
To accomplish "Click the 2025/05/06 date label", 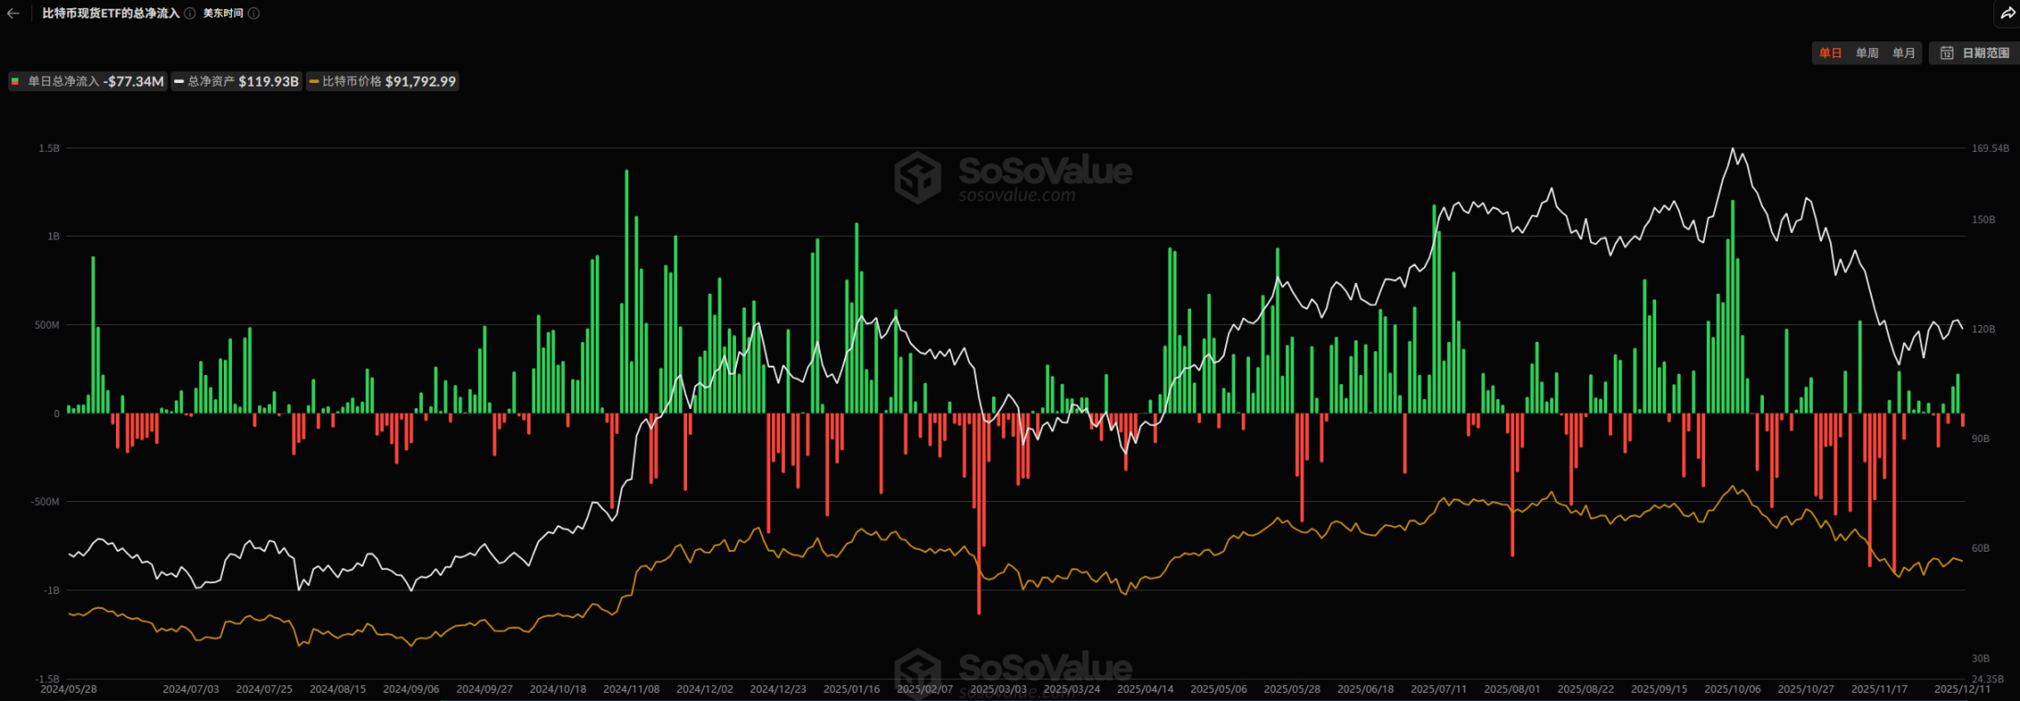I will point(1219,689).
